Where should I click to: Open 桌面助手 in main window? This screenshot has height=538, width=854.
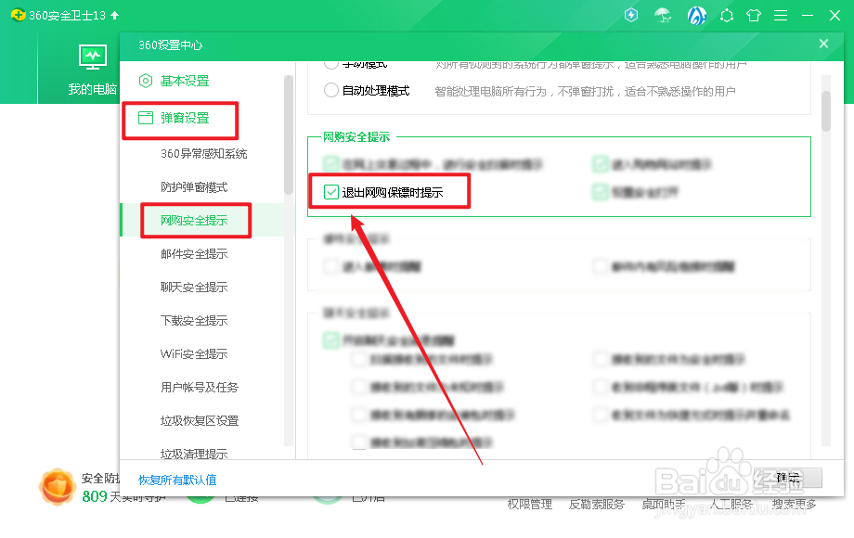pos(664,505)
